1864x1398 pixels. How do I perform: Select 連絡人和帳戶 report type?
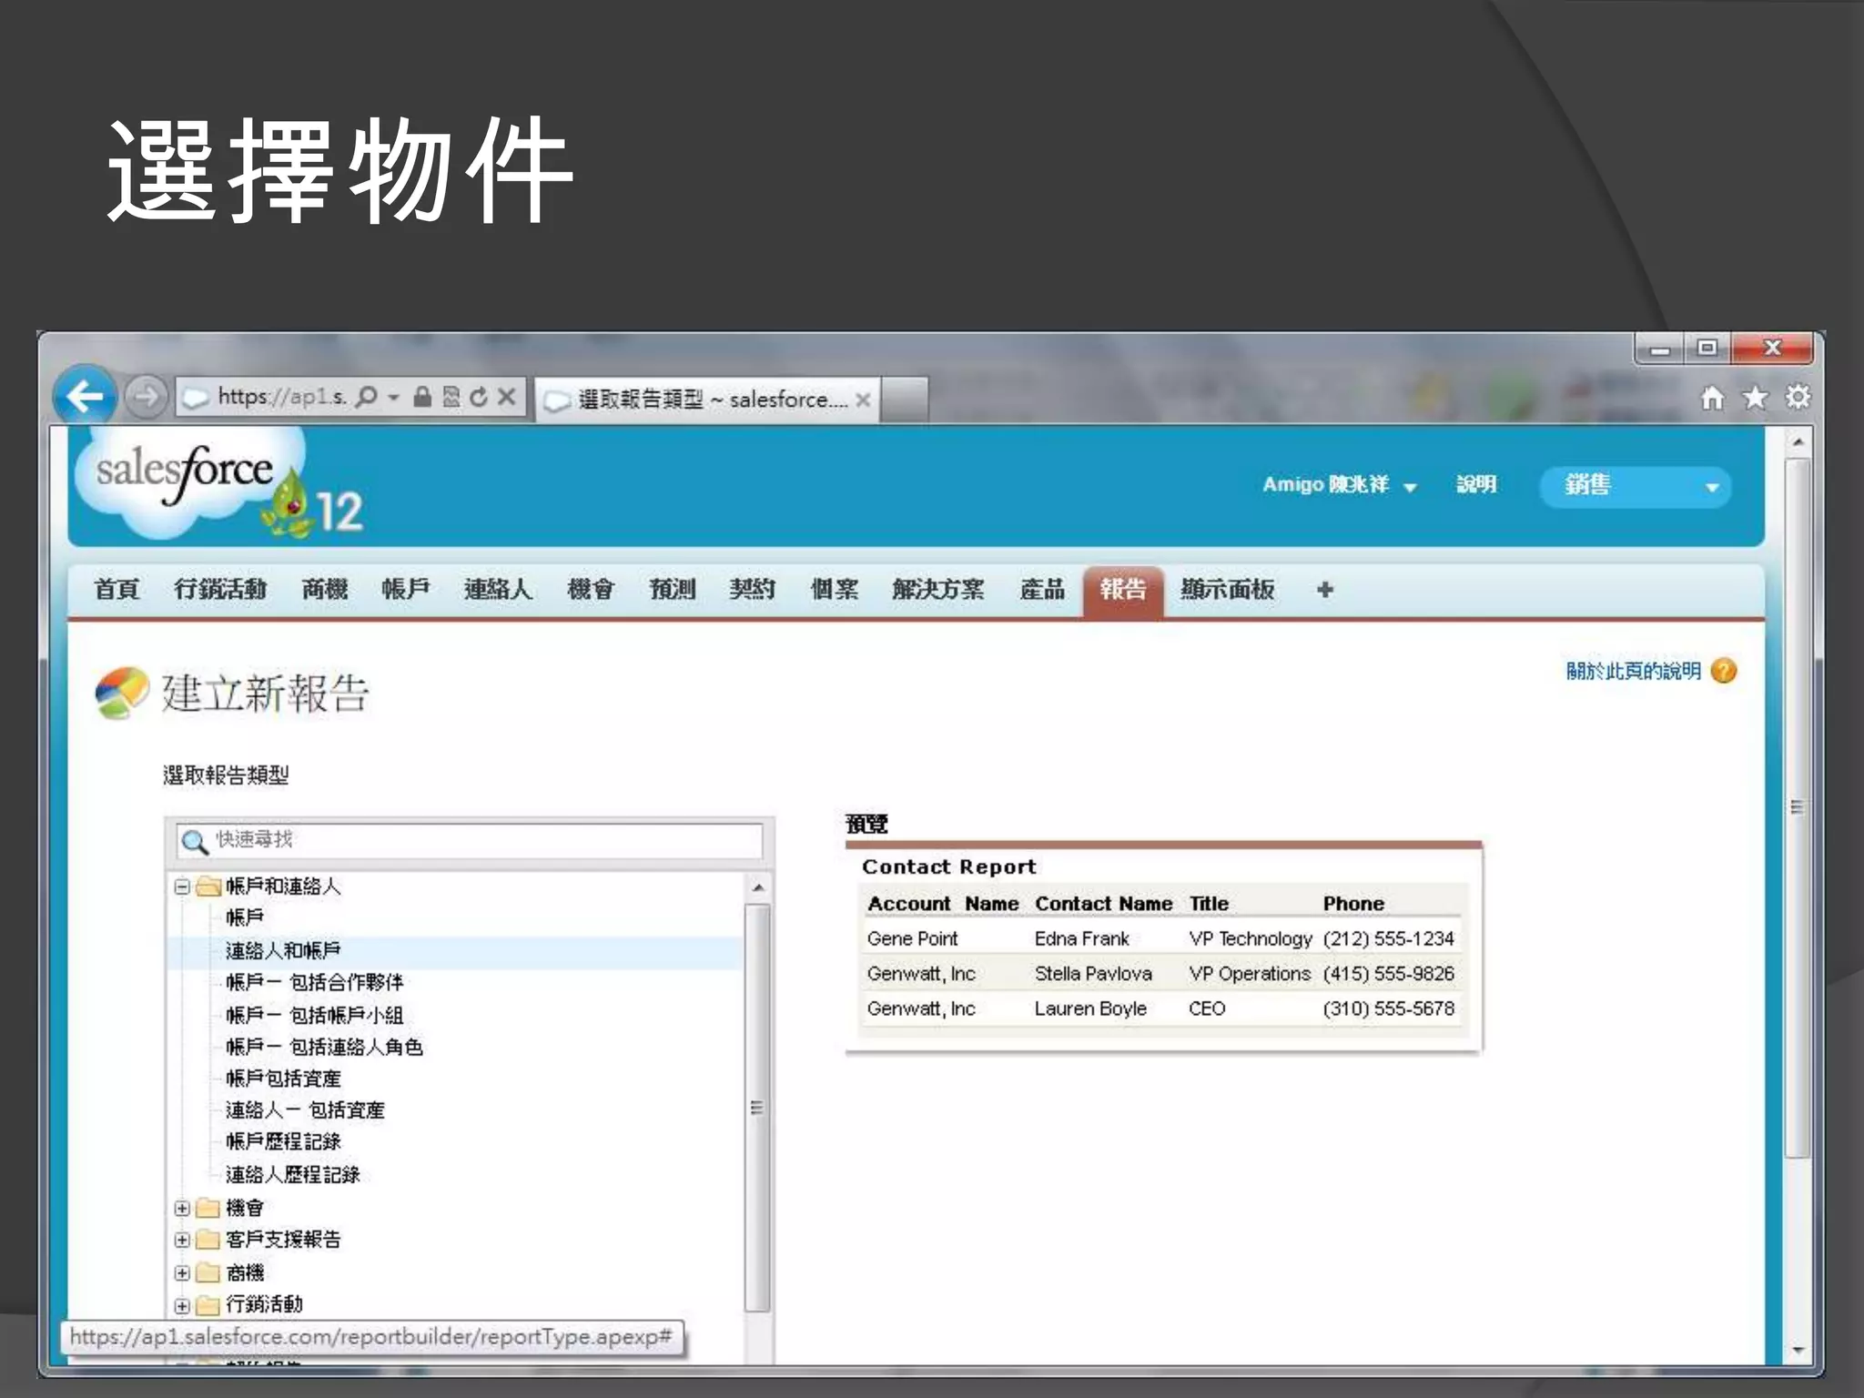tap(283, 951)
